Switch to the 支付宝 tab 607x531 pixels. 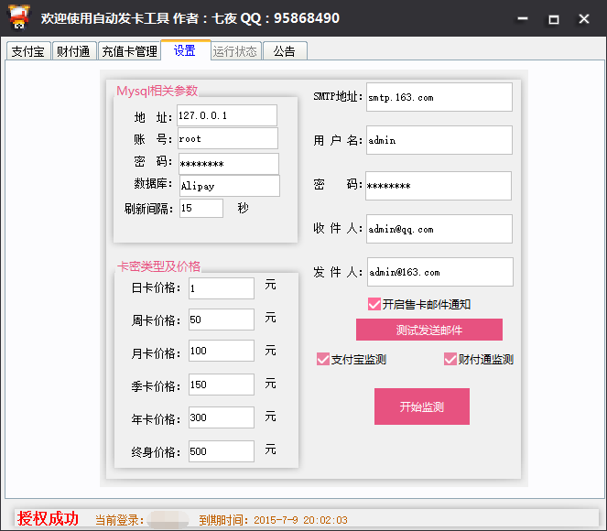point(28,50)
